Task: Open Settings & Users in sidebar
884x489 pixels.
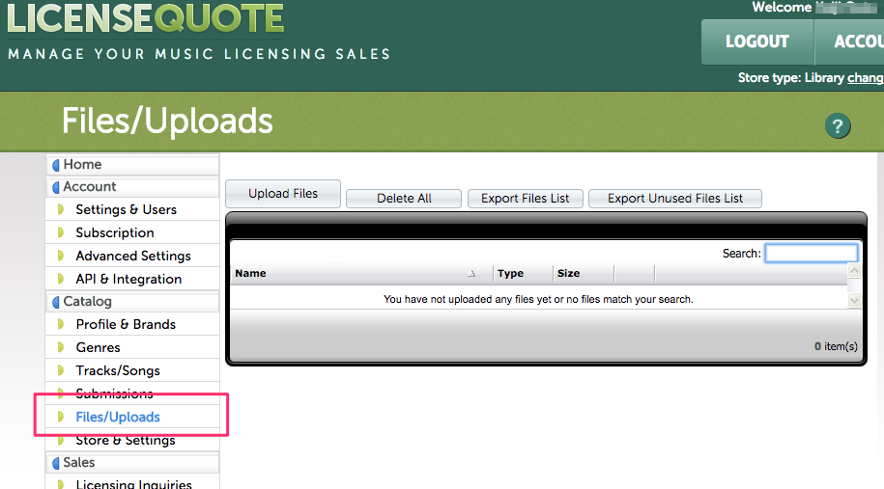Action: pyautogui.click(x=126, y=209)
